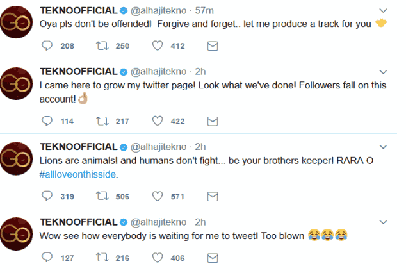The image size is (406, 273).
Task: Expand options for the 57m tweet
Action: click(384, 11)
